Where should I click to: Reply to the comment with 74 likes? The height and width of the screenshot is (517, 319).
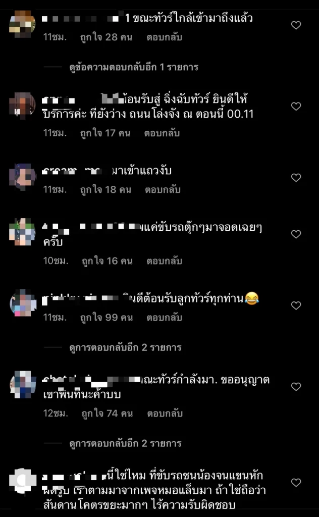165,413
